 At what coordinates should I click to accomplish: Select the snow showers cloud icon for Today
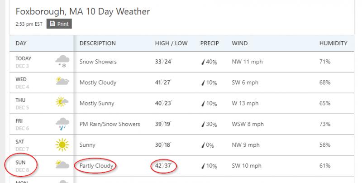(62, 61)
